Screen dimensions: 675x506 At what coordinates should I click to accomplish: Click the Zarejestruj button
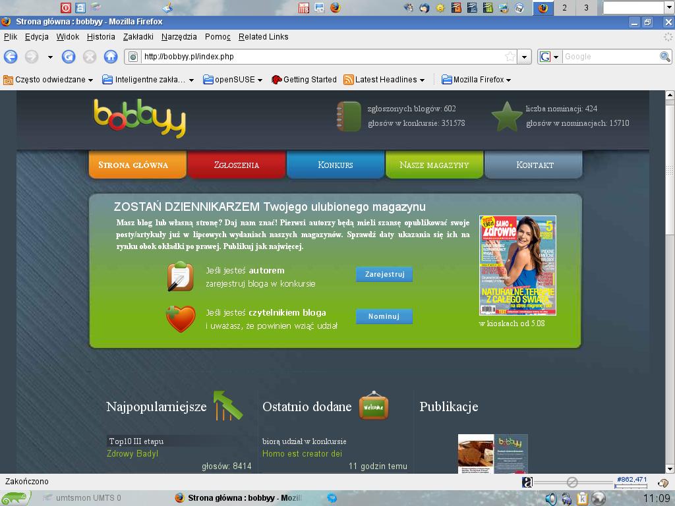coord(384,274)
